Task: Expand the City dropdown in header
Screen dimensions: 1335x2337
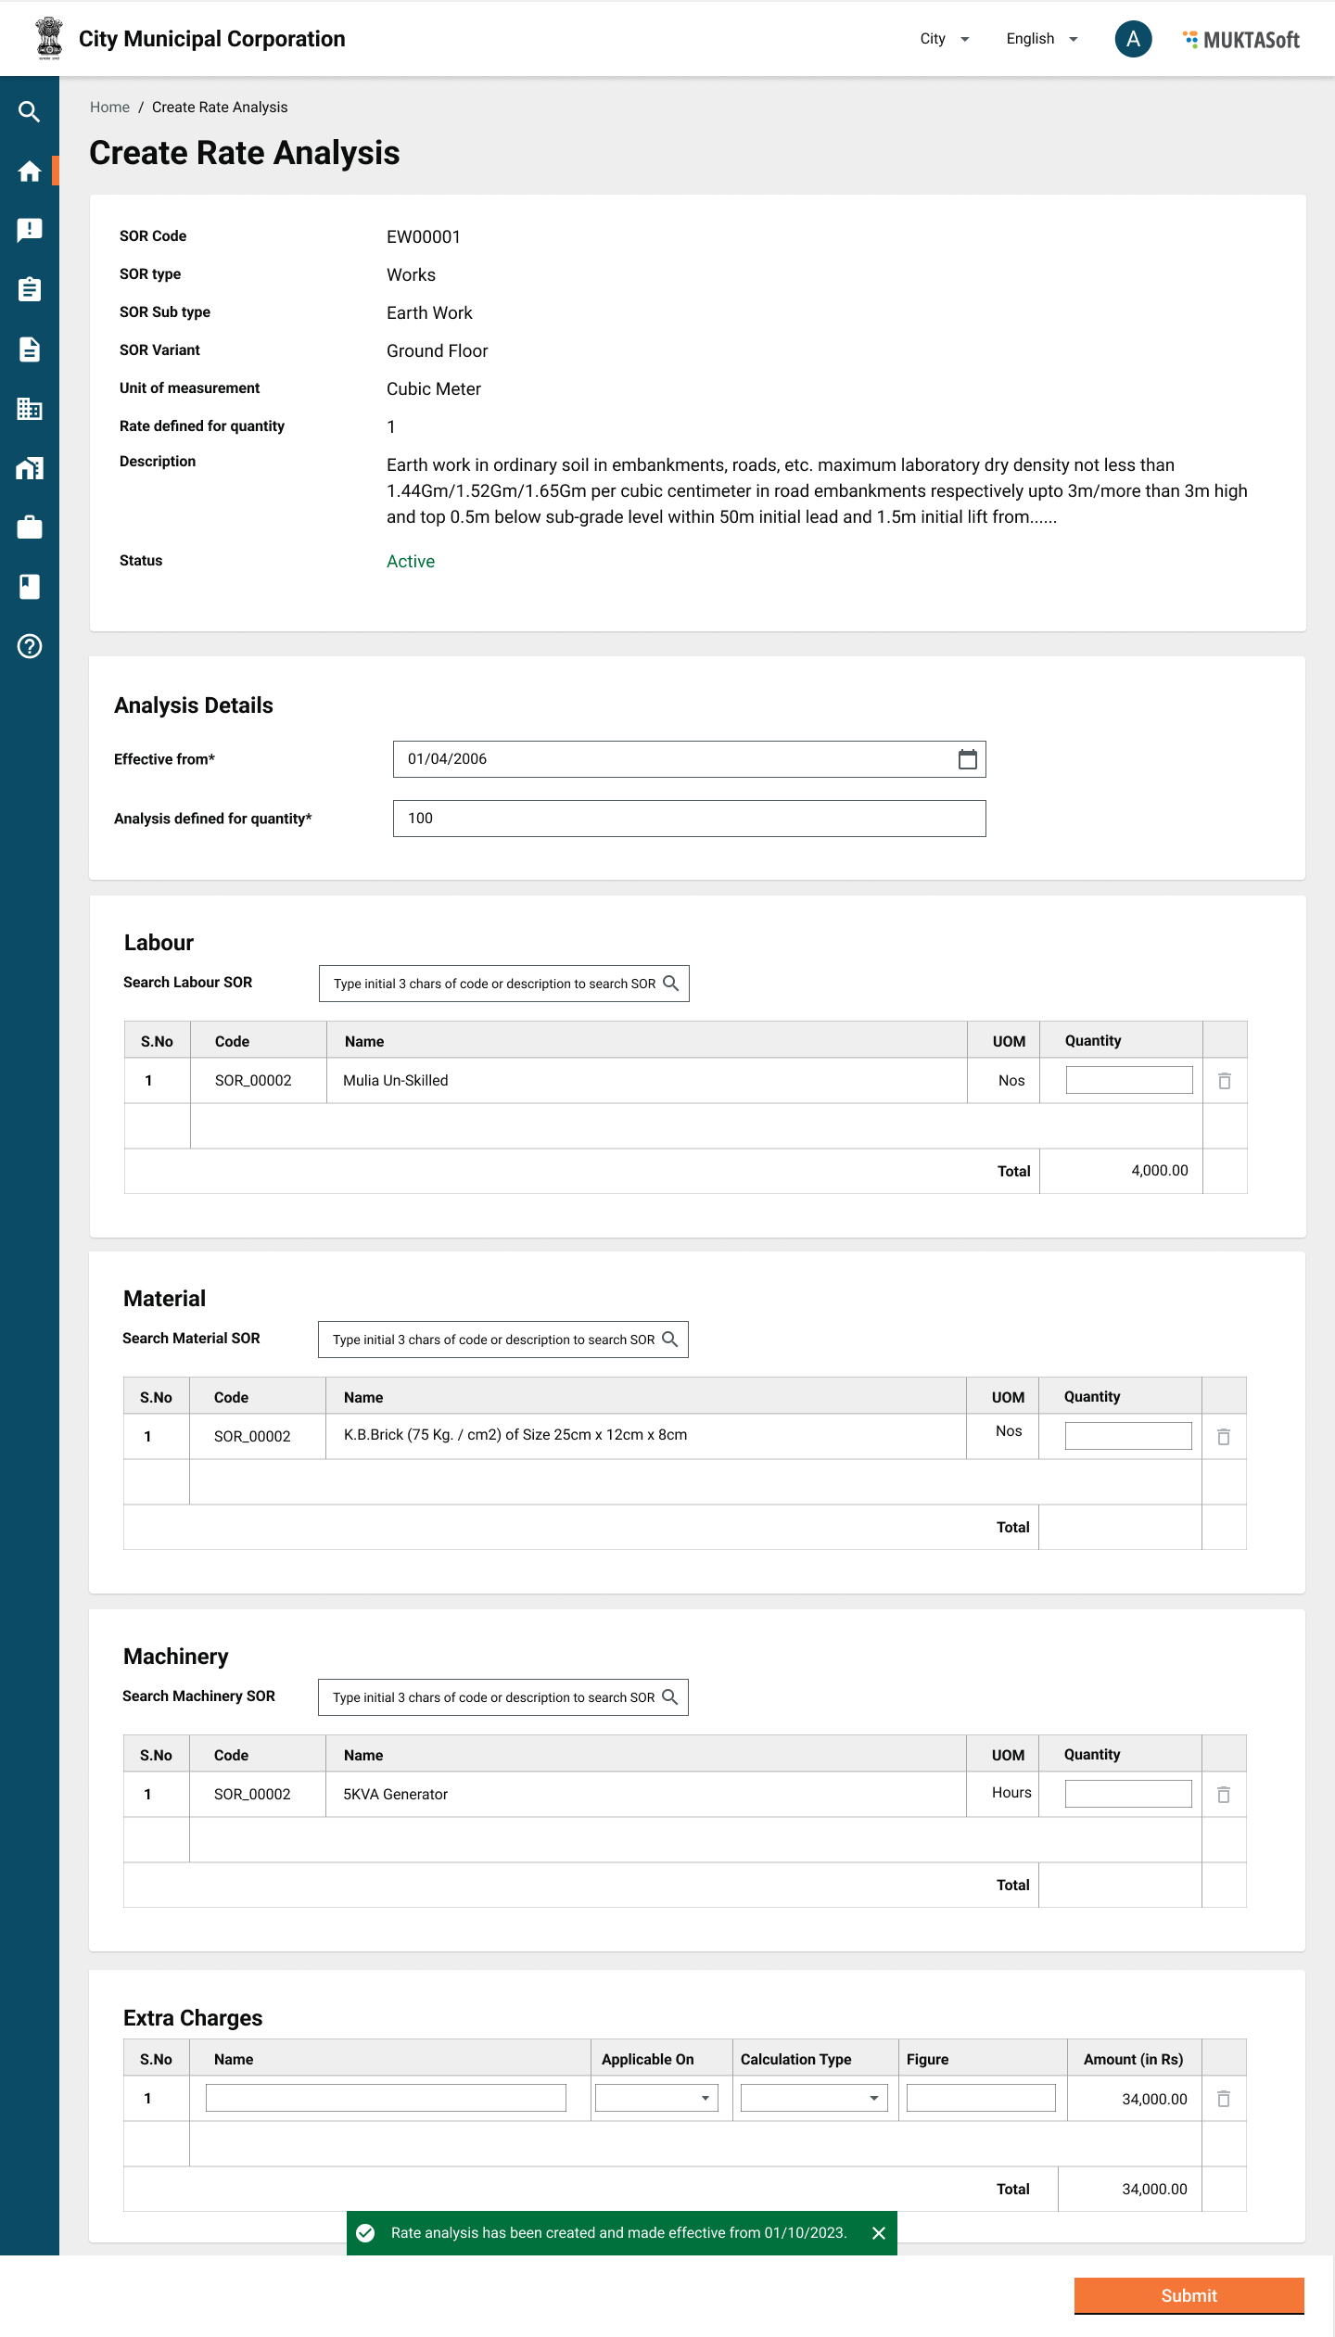Action: 944,39
